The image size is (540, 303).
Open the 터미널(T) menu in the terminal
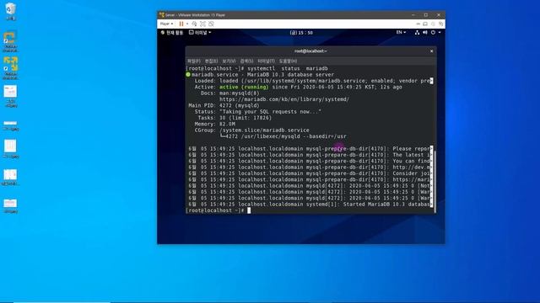(267, 61)
